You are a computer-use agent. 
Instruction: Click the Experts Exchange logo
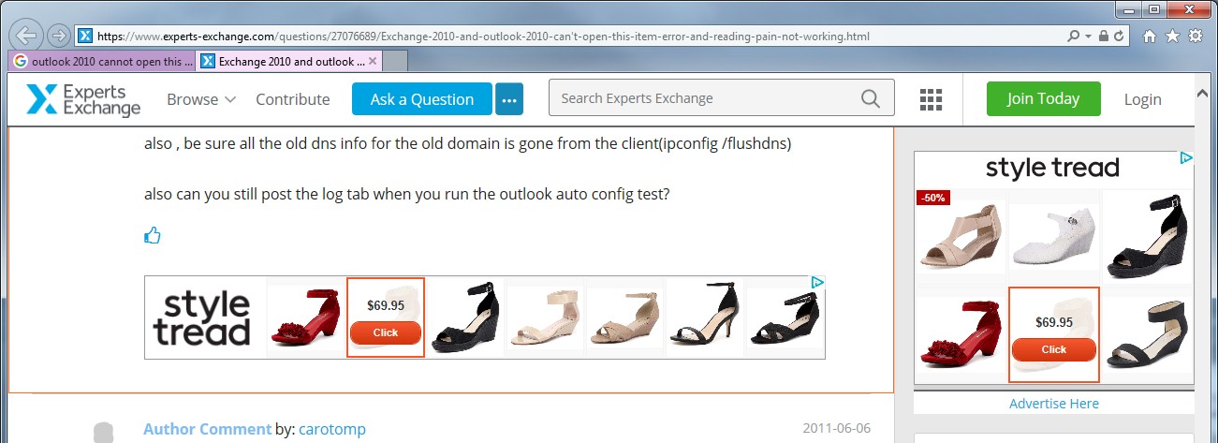(84, 99)
